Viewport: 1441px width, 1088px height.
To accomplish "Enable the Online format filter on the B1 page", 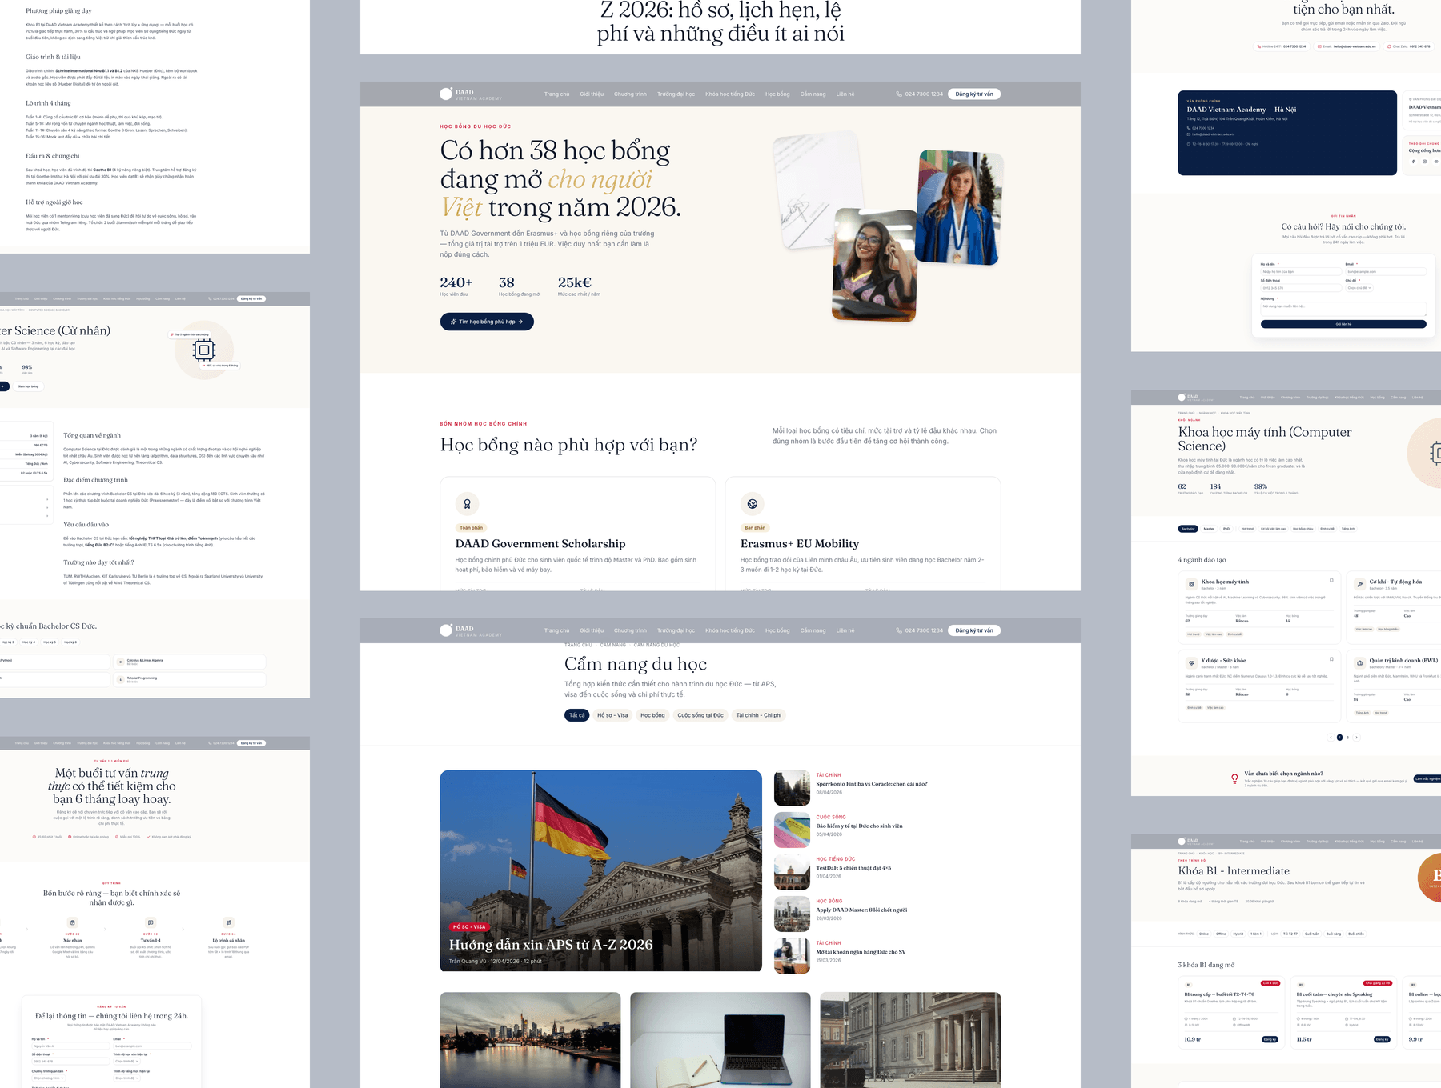I will pos(1204,934).
